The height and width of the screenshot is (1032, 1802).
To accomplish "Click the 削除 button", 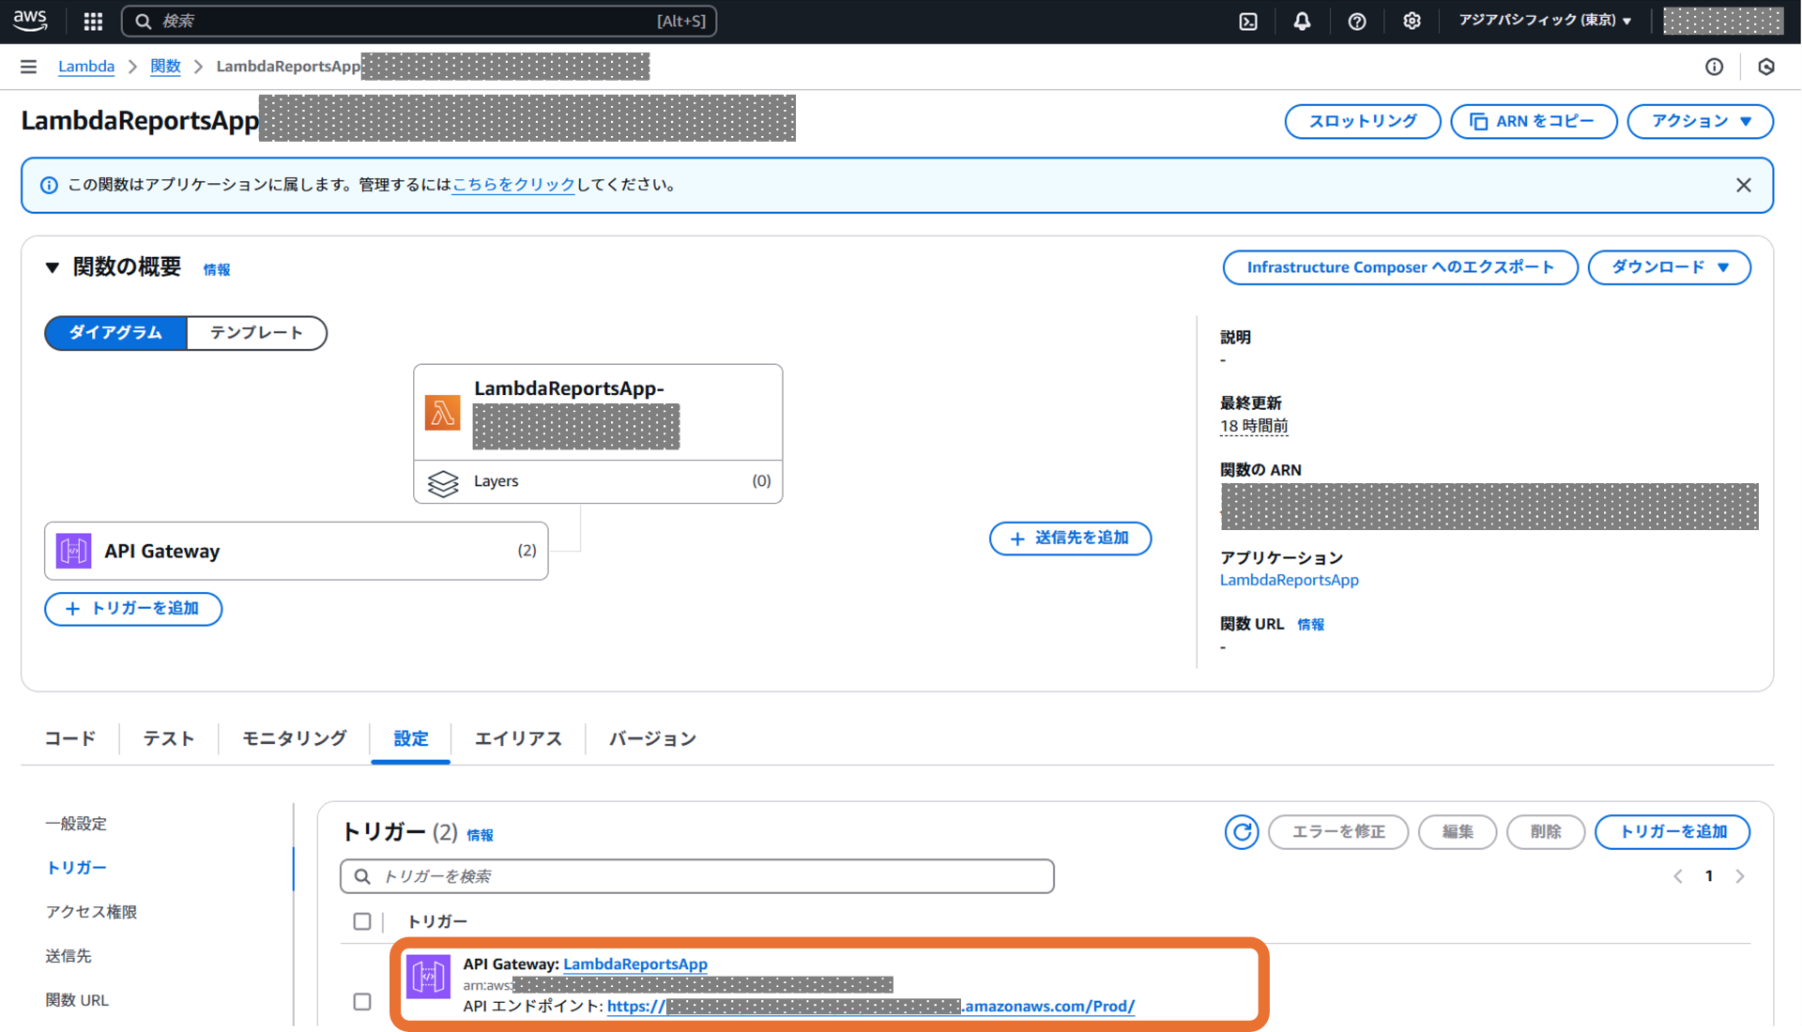I will (1546, 832).
